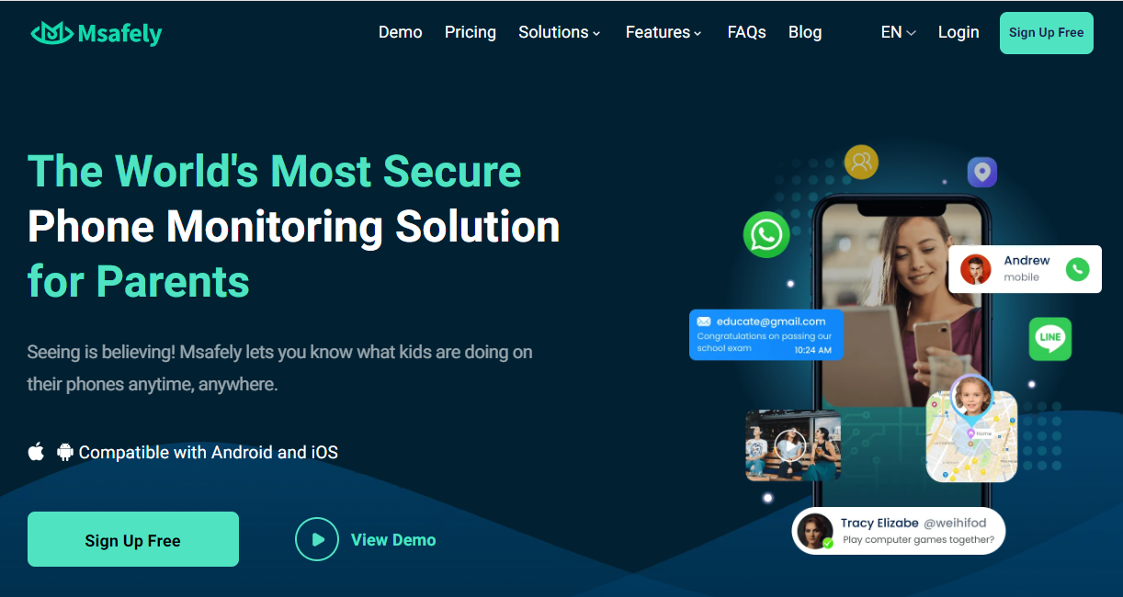Open the Pricing page
Screen dimensions: 1123x597
(471, 32)
